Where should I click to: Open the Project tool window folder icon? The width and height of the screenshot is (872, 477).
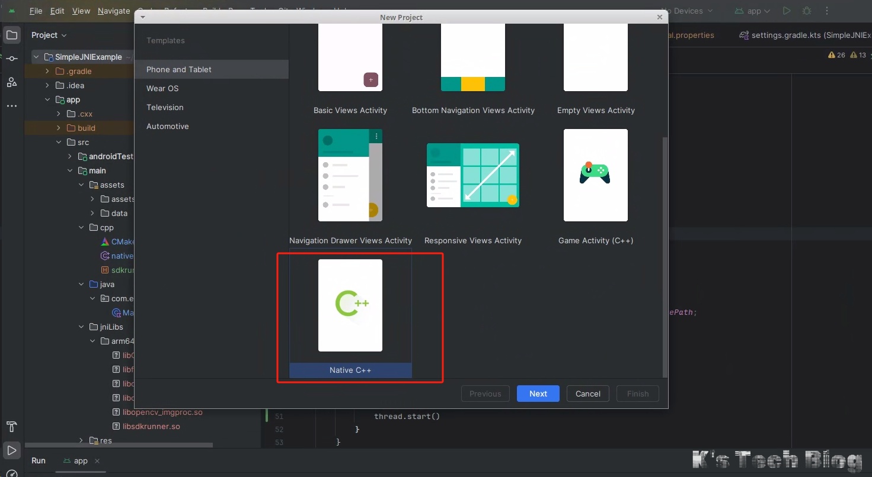coord(12,35)
